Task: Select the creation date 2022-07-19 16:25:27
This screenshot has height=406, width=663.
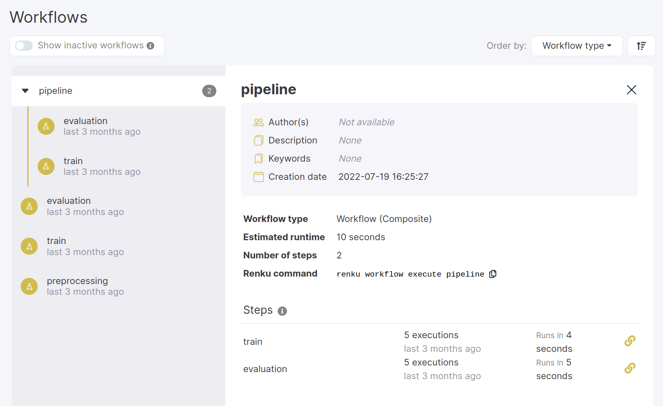Action: coord(383,177)
